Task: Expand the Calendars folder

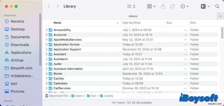Action: (47, 83)
